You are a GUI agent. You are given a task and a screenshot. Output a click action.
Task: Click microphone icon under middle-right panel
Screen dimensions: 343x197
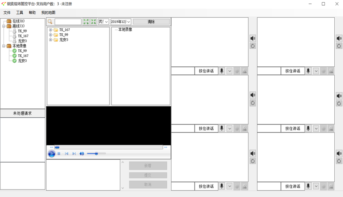[308, 128]
